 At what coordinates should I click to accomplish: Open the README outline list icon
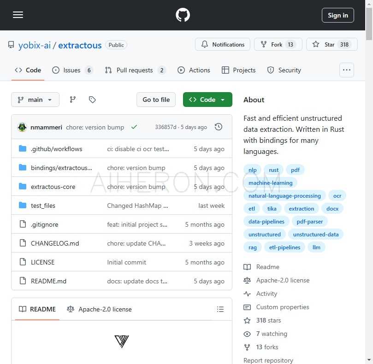pyautogui.click(x=220, y=309)
